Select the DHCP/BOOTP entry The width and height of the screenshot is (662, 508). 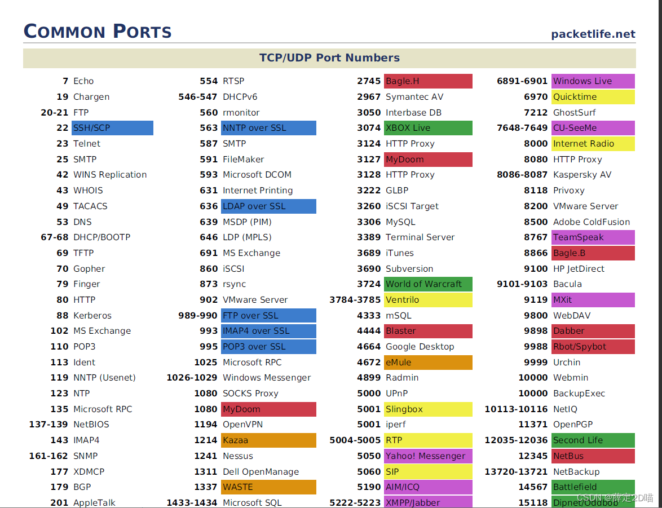click(x=101, y=237)
